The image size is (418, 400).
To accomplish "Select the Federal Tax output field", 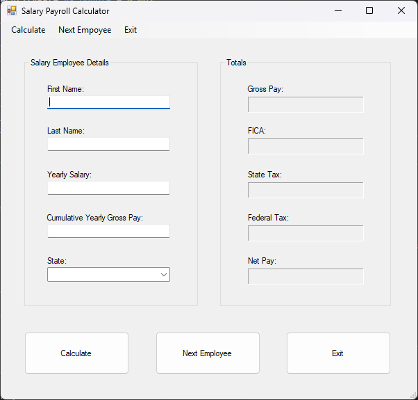I will (x=306, y=233).
